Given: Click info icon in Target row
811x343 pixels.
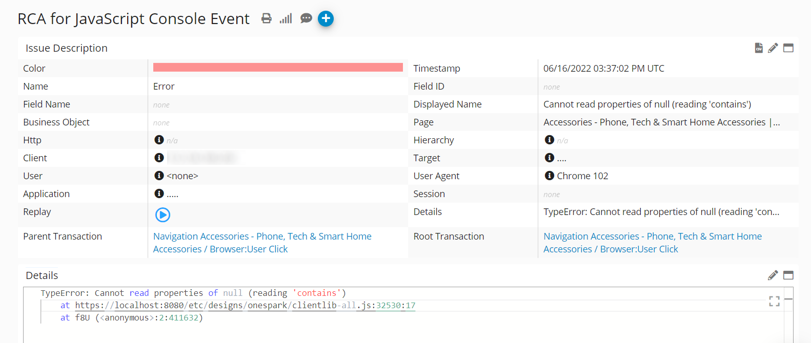Looking at the screenshot, I should (x=549, y=158).
